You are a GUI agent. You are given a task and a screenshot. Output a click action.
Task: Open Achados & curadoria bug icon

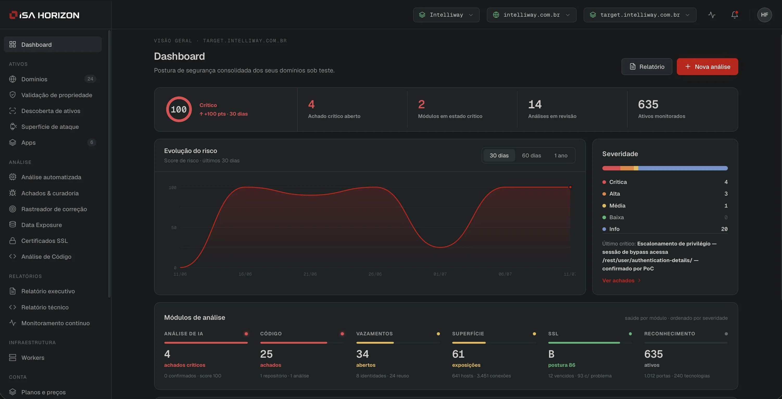pyautogui.click(x=12, y=193)
